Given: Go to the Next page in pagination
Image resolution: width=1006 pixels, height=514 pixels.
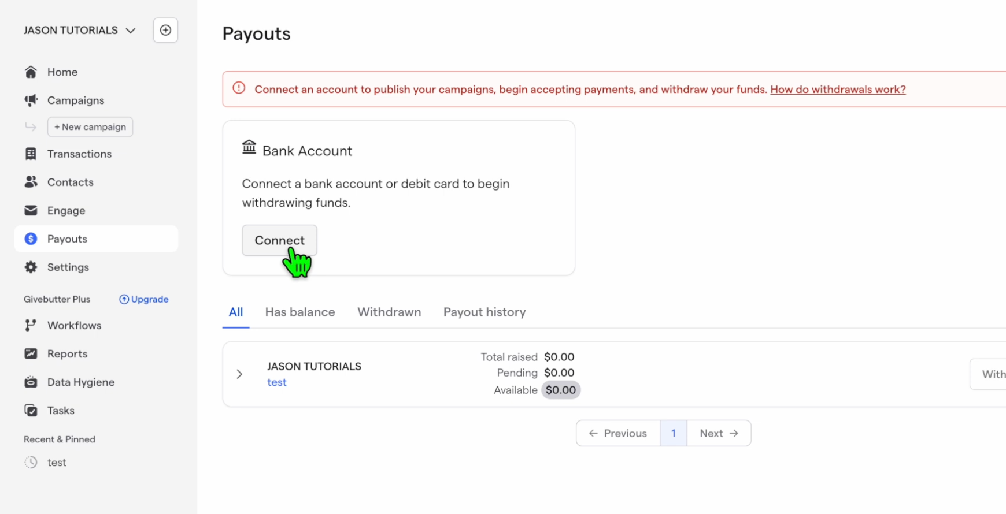Looking at the screenshot, I should (x=719, y=434).
